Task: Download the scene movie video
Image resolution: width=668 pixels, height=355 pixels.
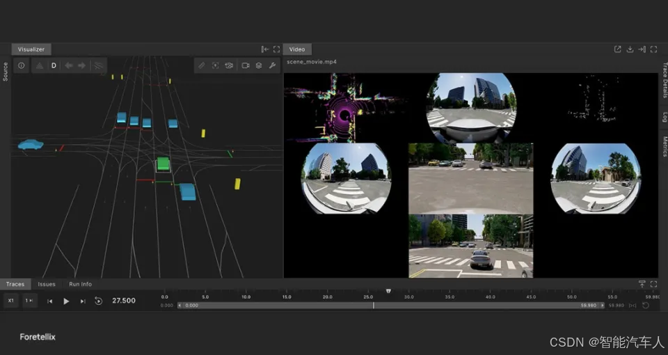Action: pyautogui.click(x=630, y=49)
